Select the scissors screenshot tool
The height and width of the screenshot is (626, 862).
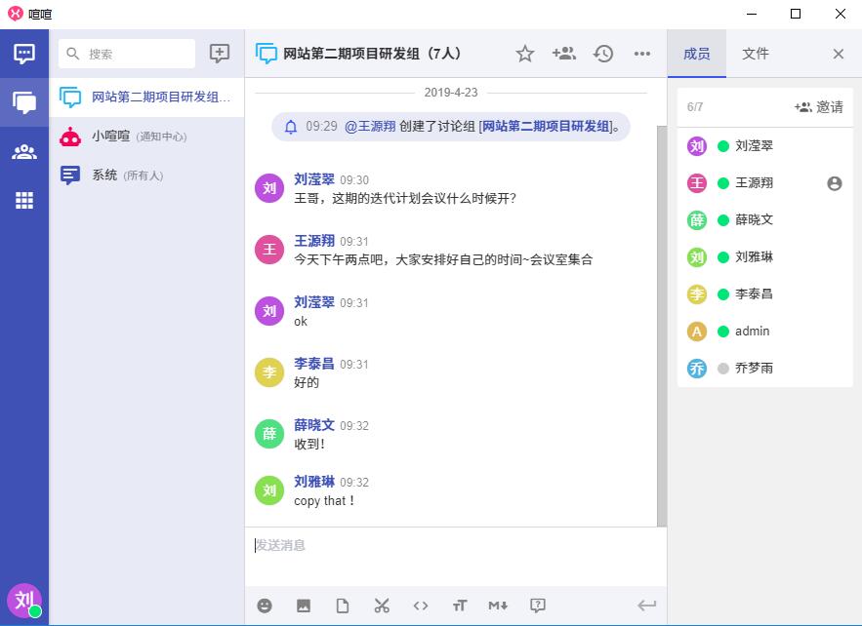(x=382, y=606)
